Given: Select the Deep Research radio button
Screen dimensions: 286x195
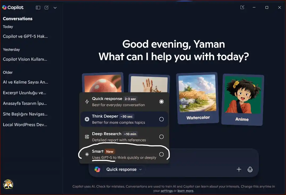Looking at the screenshot, I should (x=161, y=137).
